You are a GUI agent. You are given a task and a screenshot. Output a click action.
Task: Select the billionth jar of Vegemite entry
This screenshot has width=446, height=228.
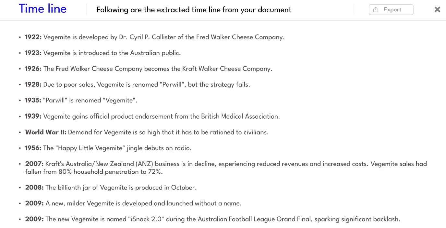121,188
